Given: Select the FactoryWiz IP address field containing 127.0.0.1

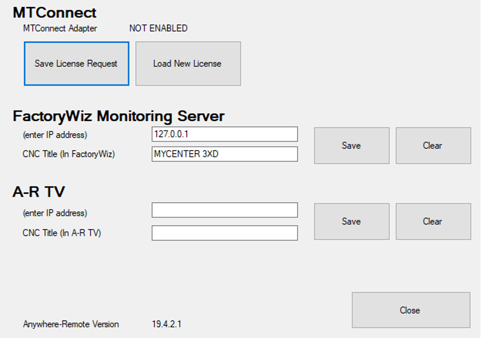Looking at the screenshot, I should 225,134.
